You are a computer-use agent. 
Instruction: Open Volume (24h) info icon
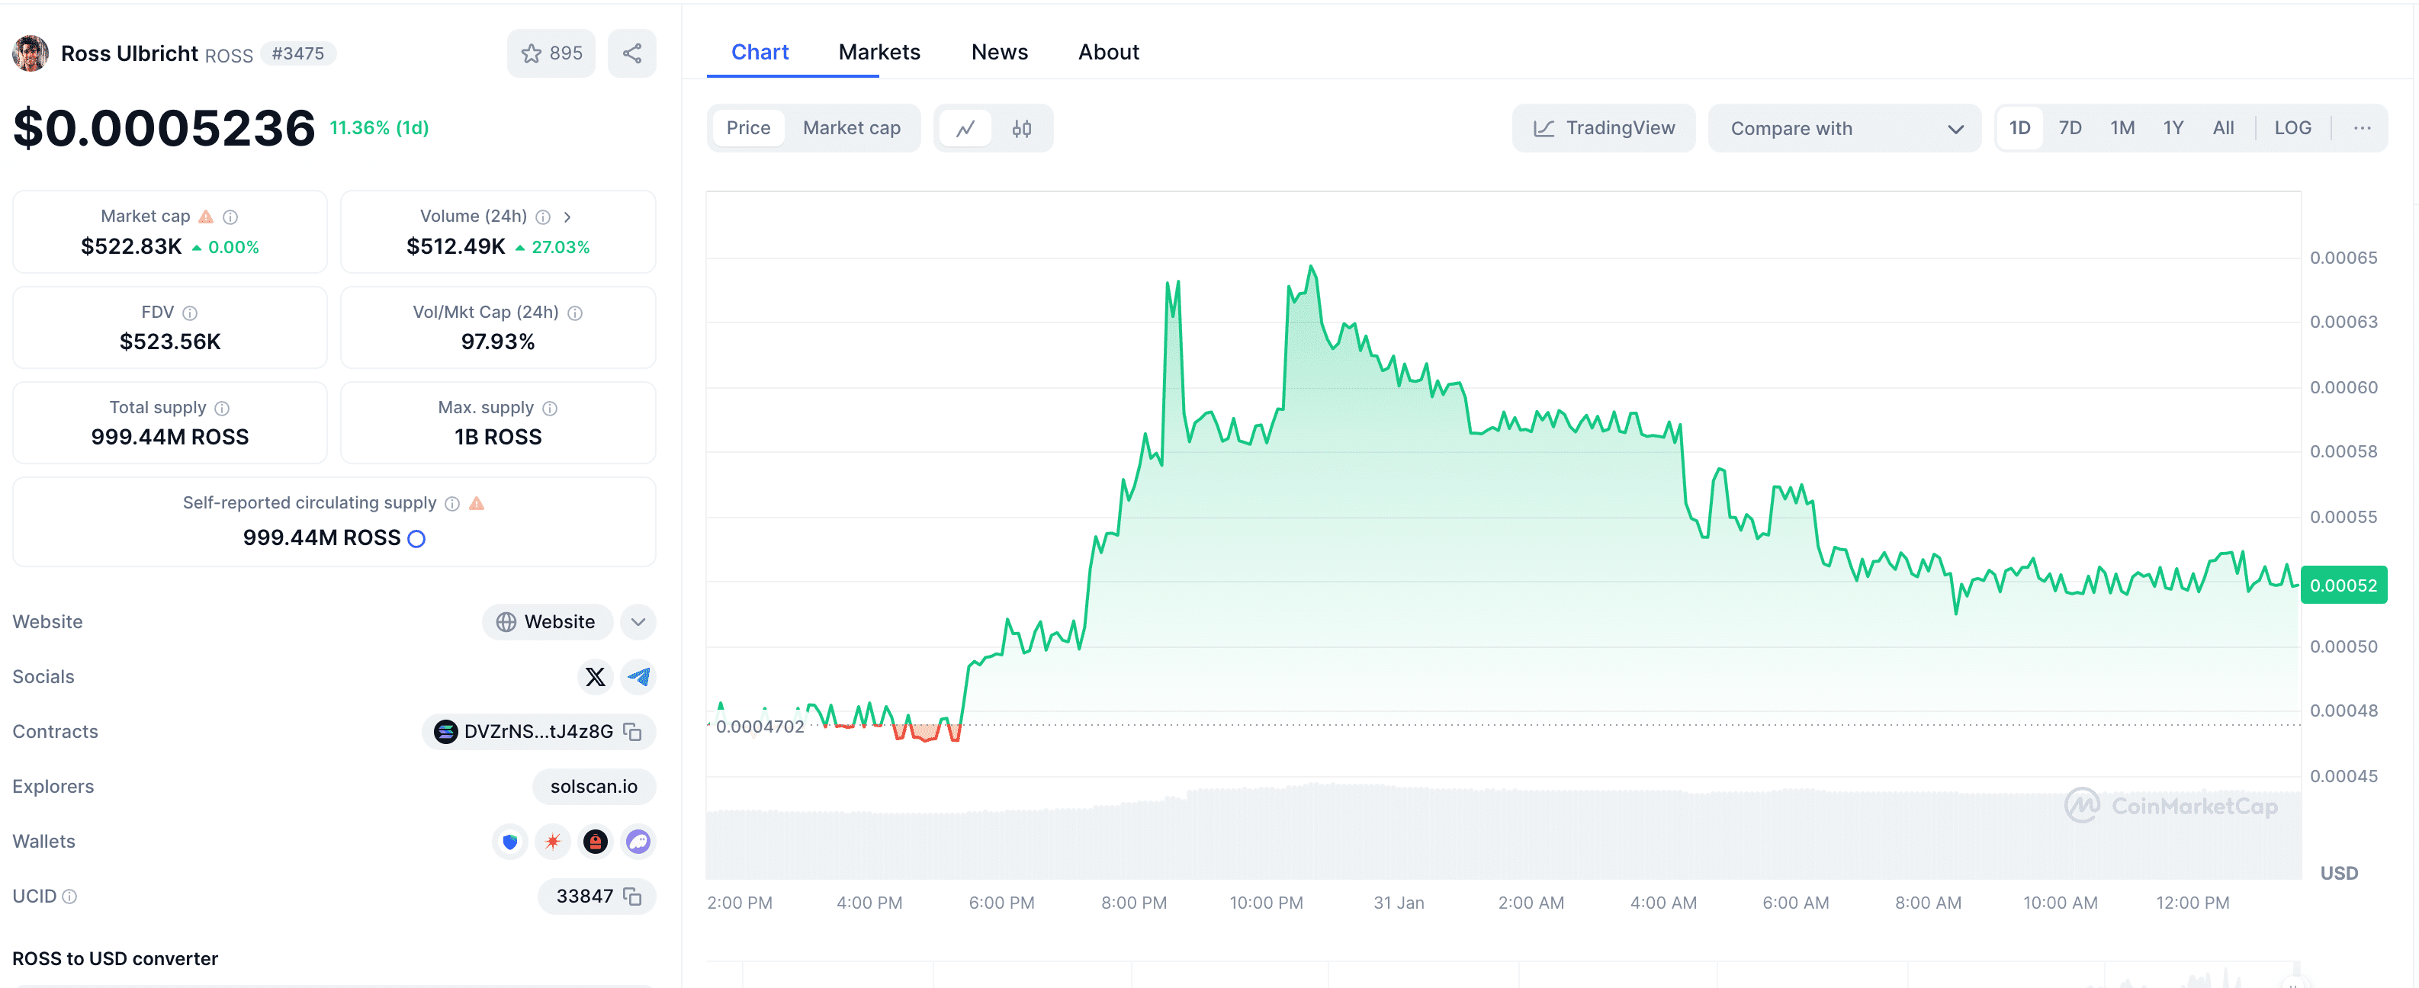[543, 217]
